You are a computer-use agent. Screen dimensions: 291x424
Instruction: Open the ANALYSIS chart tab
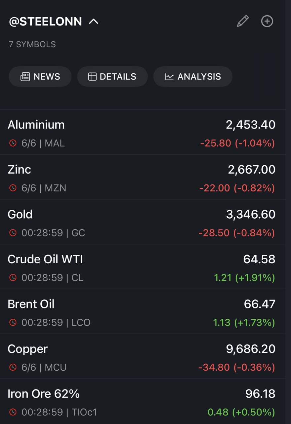click(193, 77)
